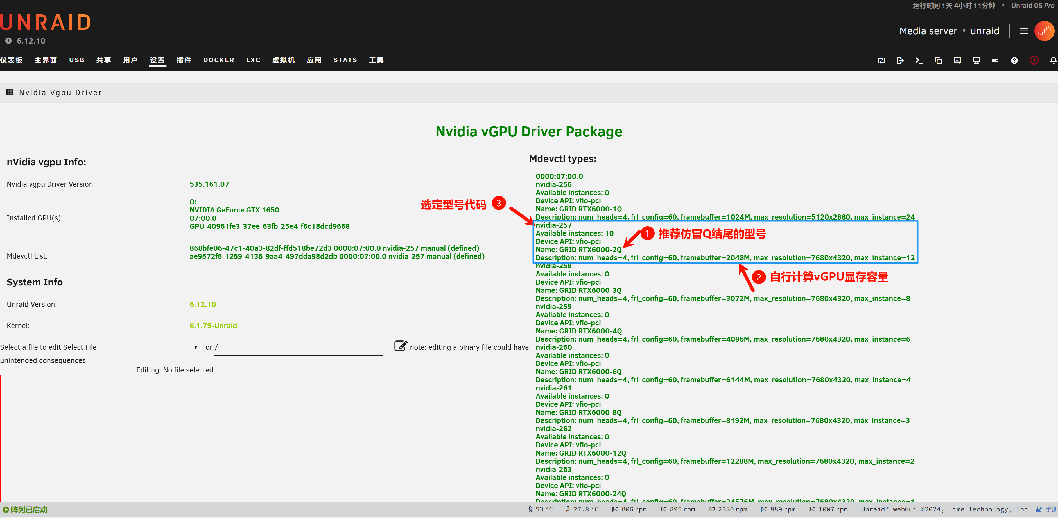Image resolution: width=1058 pixels, height=519 pixels.
Task: Click the UNRAID logo in header
Action: [x=45, y=22]
